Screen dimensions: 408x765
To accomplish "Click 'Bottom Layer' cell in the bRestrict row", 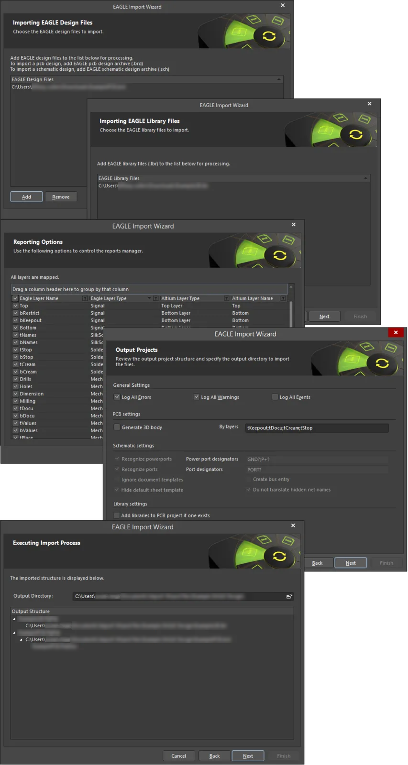I will 176,313.
